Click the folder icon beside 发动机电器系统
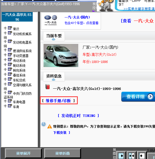 (10, 41)
